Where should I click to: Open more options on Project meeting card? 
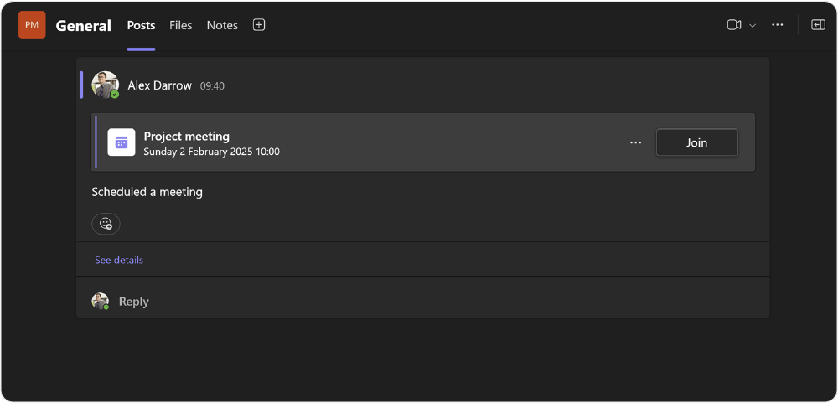(635, 142)
